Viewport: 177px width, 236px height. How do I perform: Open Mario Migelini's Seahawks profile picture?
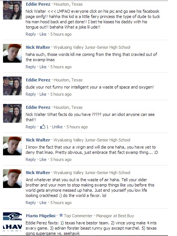click(12, 221)
